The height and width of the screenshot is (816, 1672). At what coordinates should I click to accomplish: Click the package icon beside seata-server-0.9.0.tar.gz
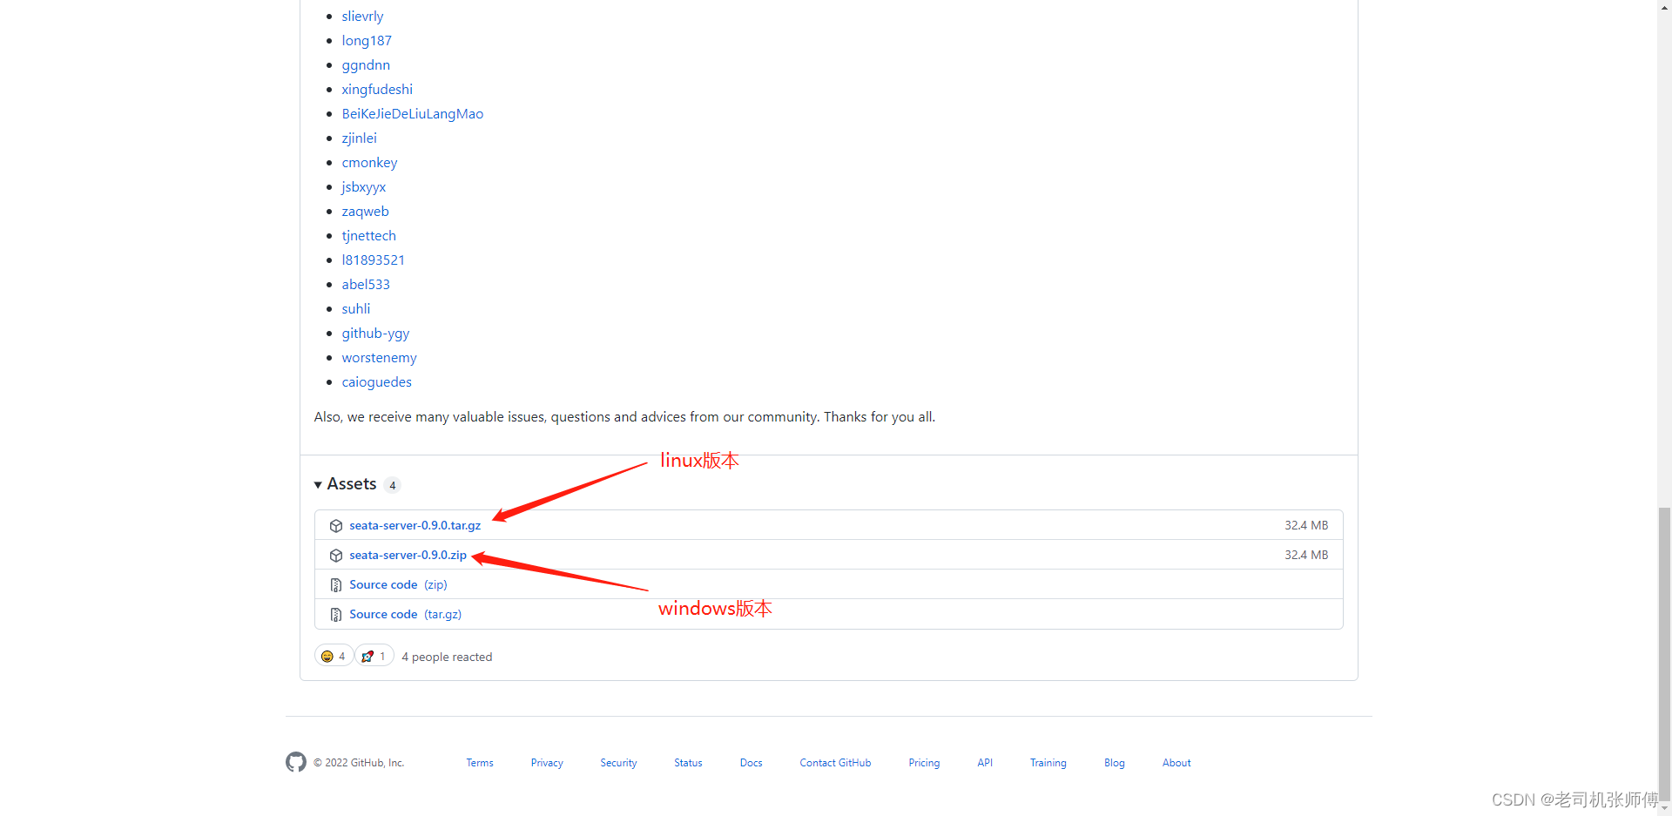[x=336, y=526]
